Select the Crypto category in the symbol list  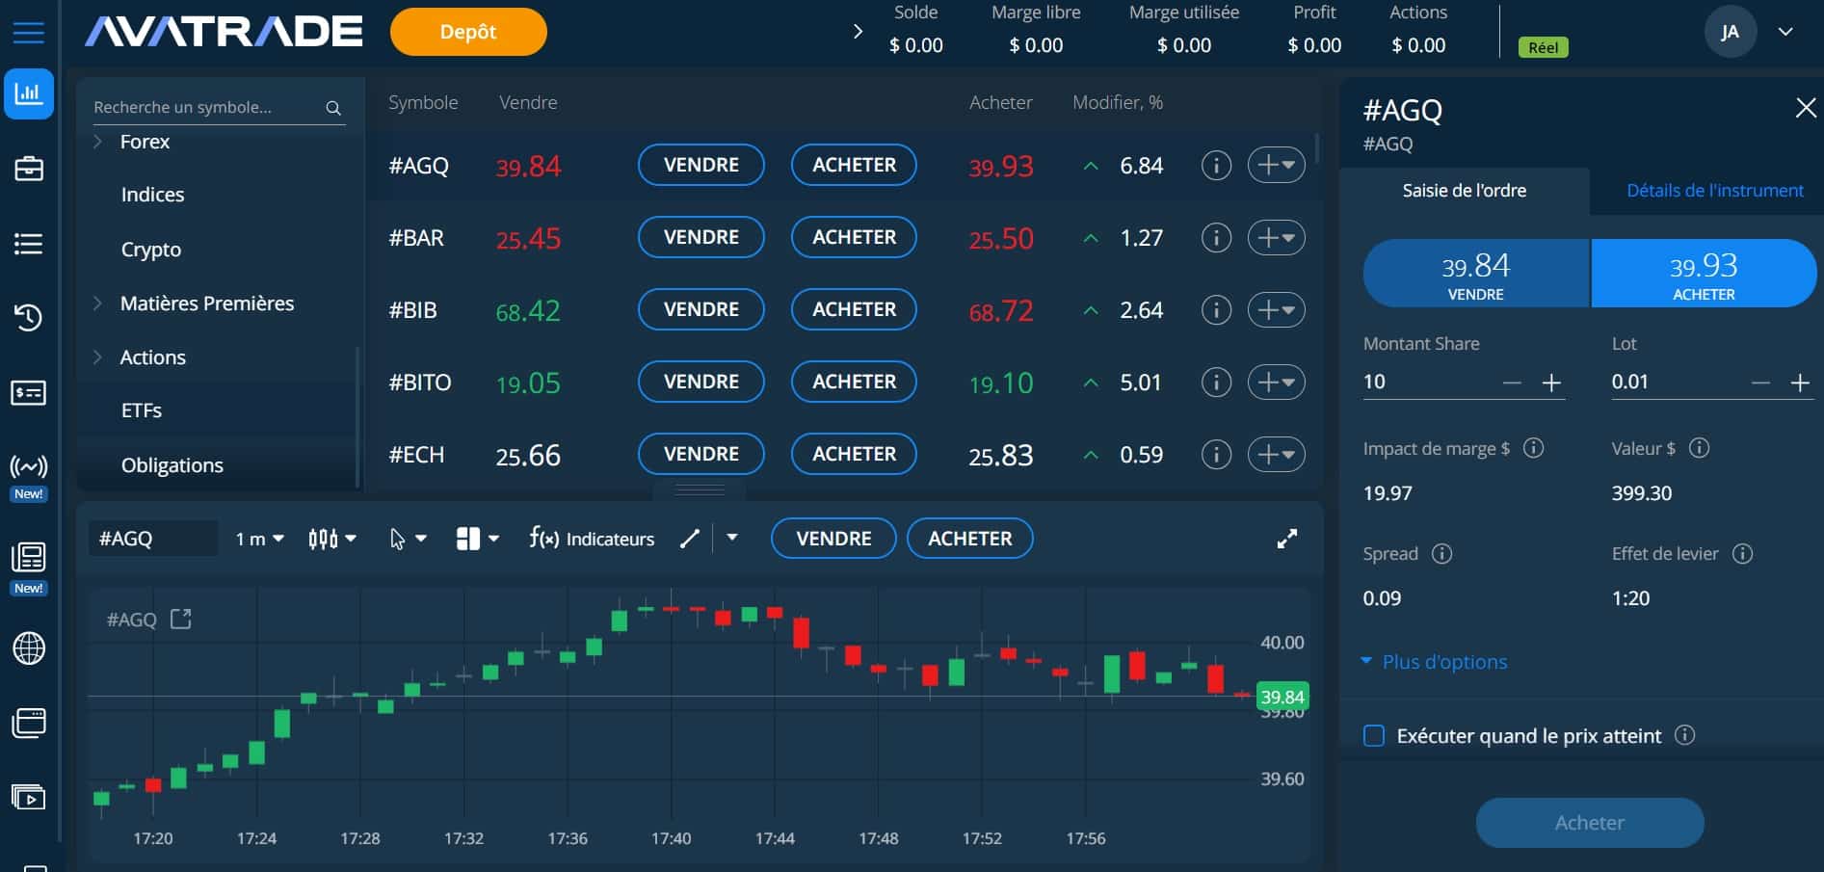[x=150, y=249]
